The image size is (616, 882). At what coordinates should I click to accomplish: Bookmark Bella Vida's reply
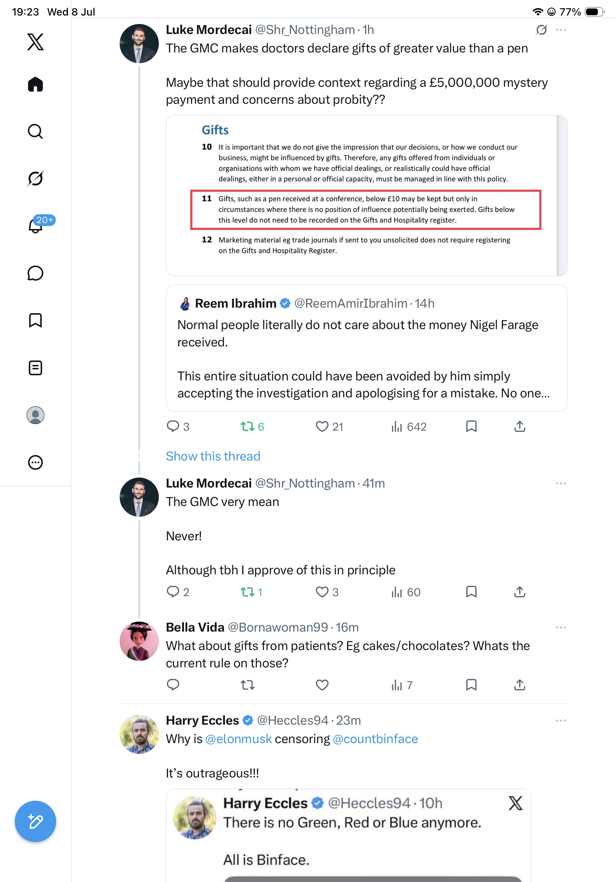(x=471, y=685)
